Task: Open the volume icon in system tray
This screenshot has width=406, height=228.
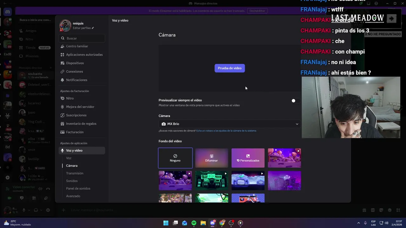Action: [387, 223]
